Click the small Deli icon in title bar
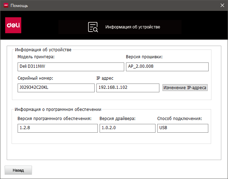Viewport: 228px width, 179px height. 6,5
